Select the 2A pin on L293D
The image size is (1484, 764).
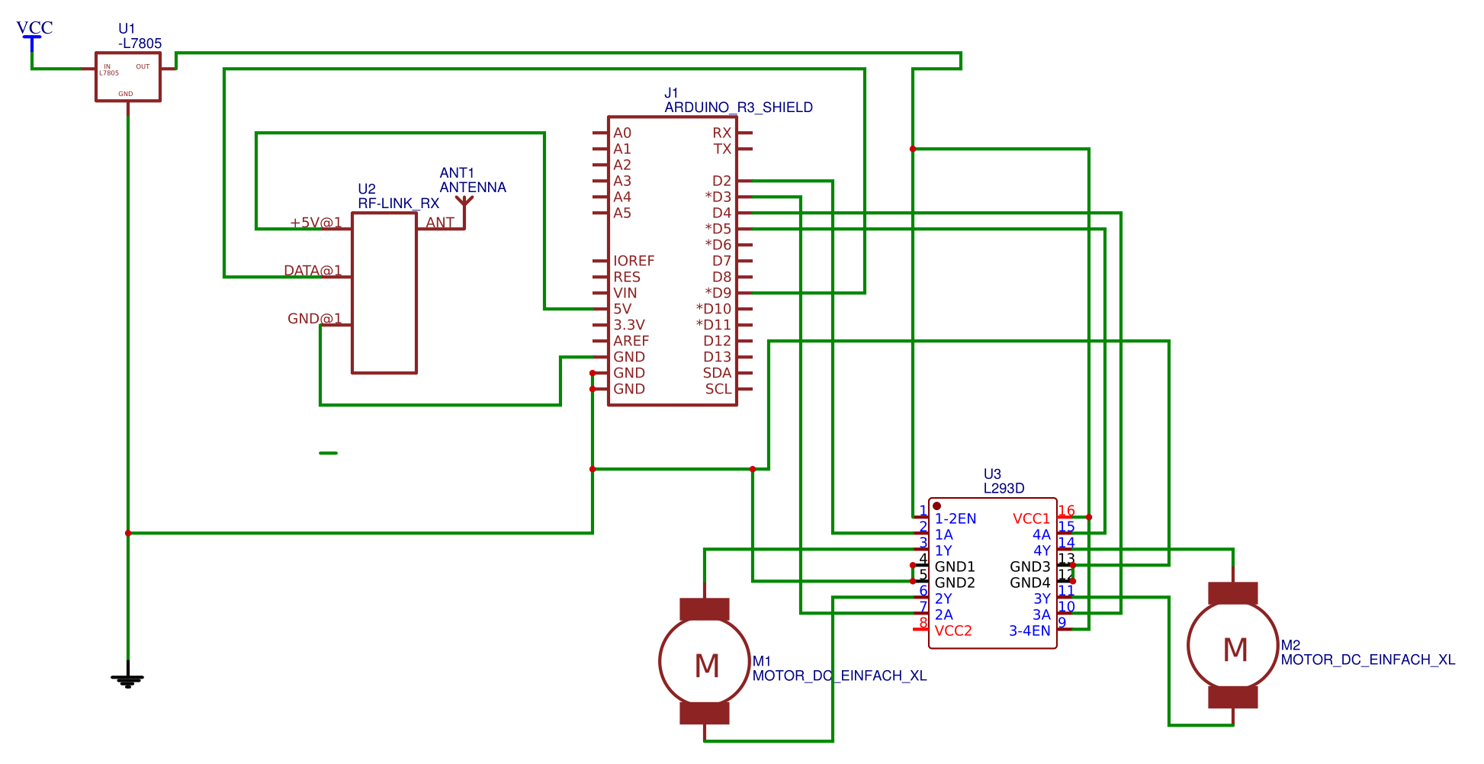coord(943,615)
